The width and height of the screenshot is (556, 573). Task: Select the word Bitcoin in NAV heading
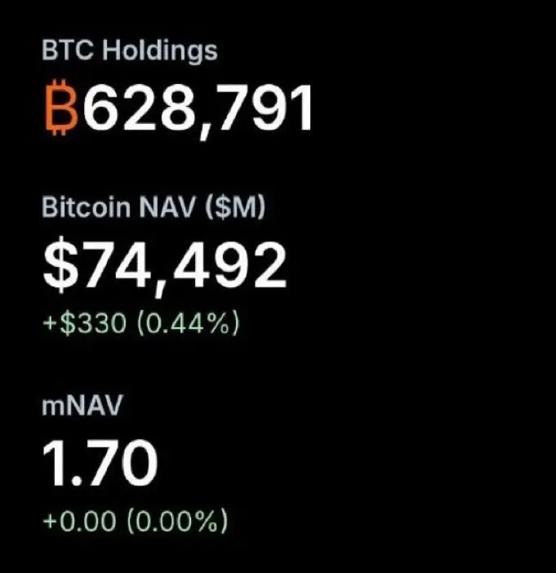pos(87,207)
